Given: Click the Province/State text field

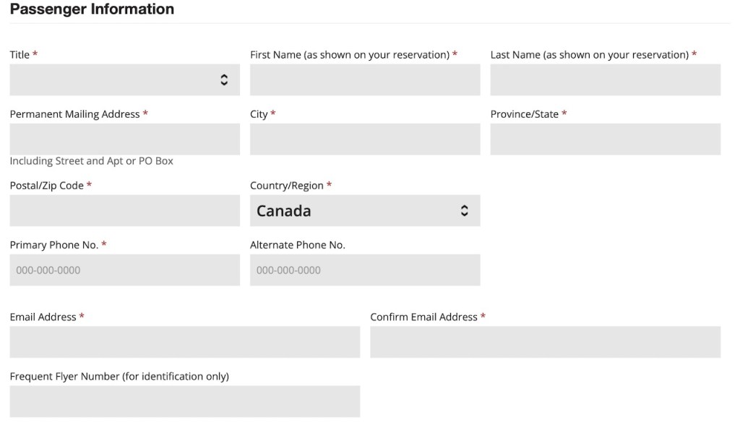Looking at the screenshot, I should click(605, 139).
